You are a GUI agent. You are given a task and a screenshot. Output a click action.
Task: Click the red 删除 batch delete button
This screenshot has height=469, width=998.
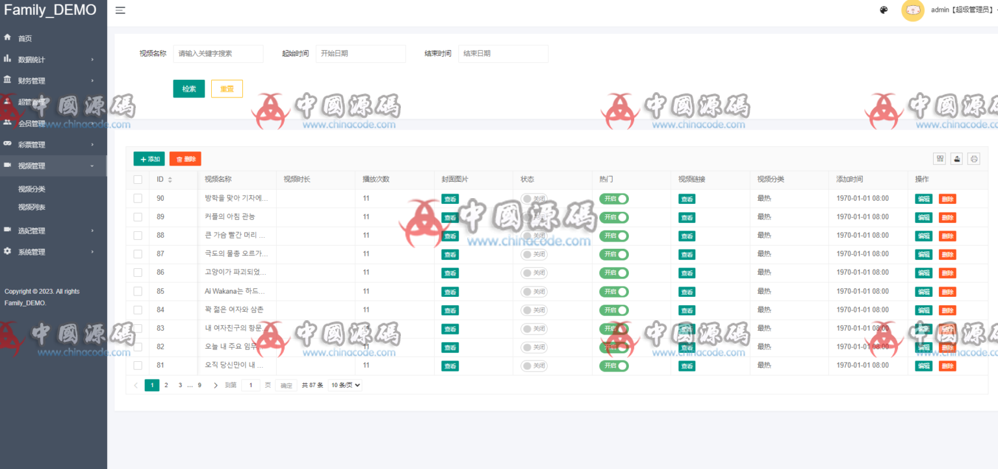pos(185,158)
